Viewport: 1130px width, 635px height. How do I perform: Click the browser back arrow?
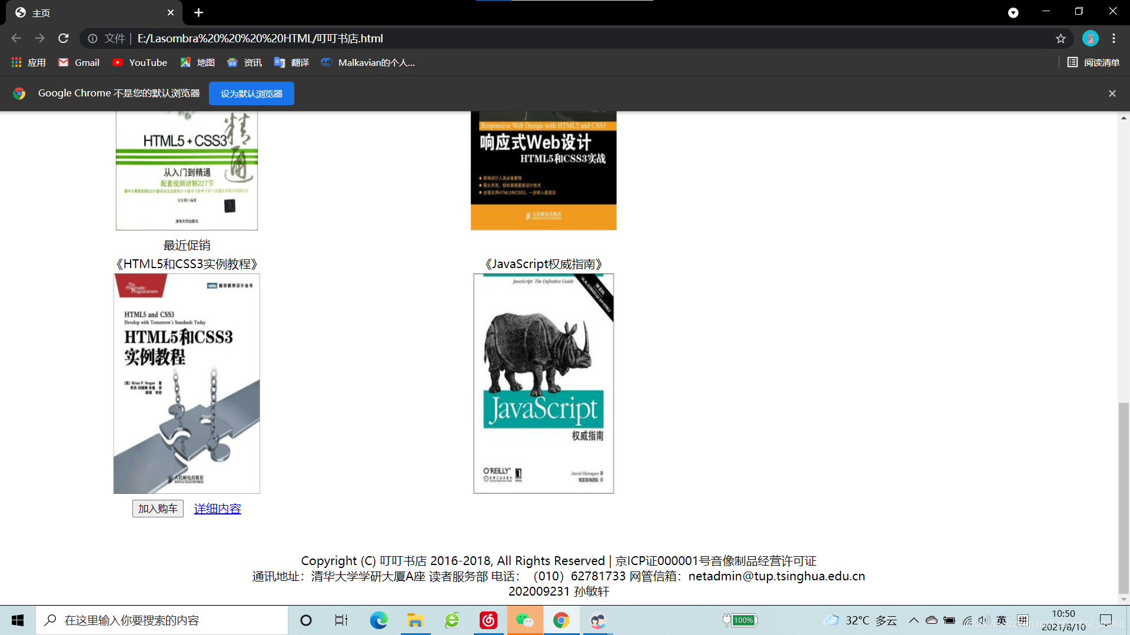16,38
